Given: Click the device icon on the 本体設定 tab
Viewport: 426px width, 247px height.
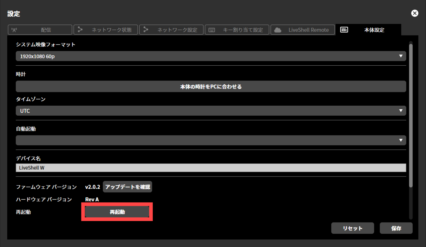Looking at the screenshot, I should (x=344, y=29).
